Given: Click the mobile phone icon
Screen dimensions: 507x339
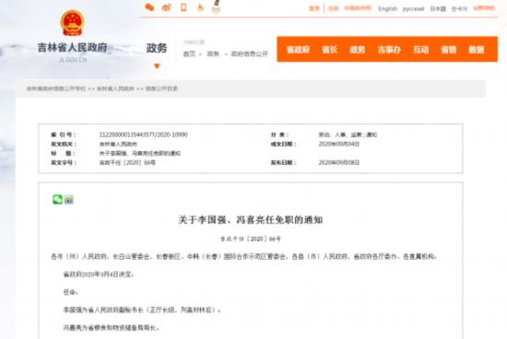Looking at the screenshot, I should [183, 7].
